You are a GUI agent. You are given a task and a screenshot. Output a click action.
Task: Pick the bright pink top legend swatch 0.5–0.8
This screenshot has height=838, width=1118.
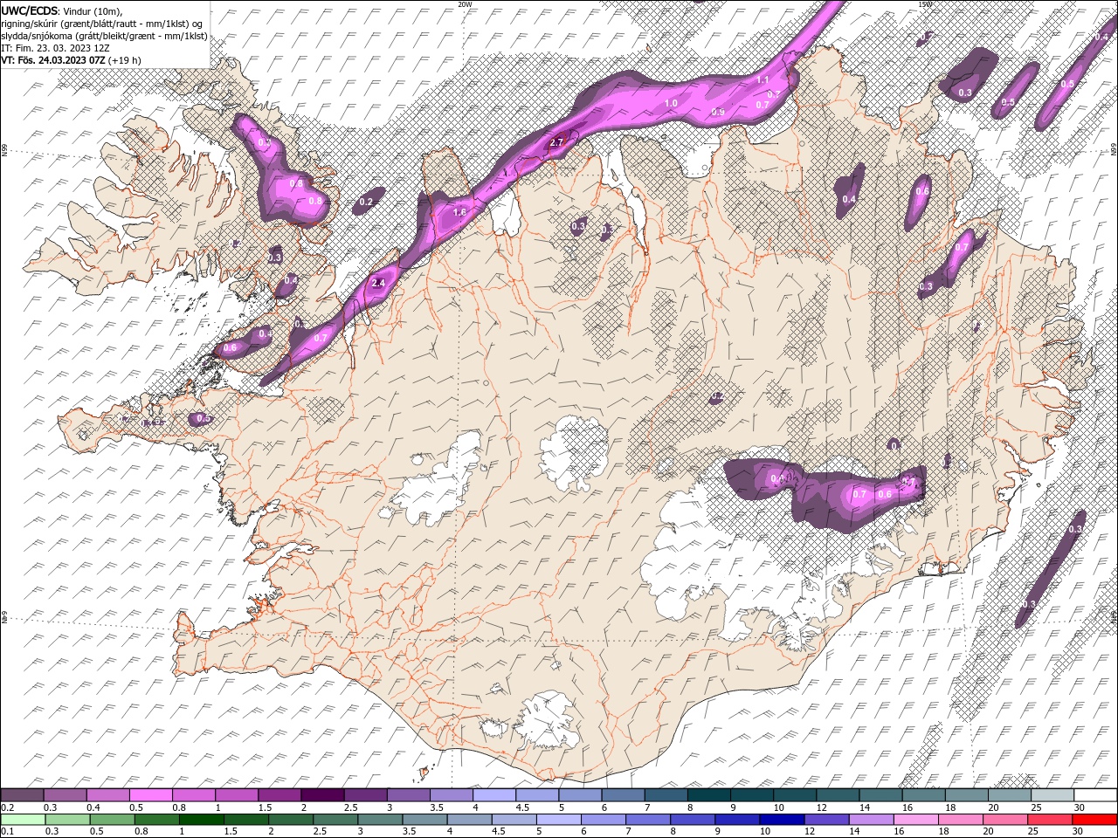coord(150,795)
